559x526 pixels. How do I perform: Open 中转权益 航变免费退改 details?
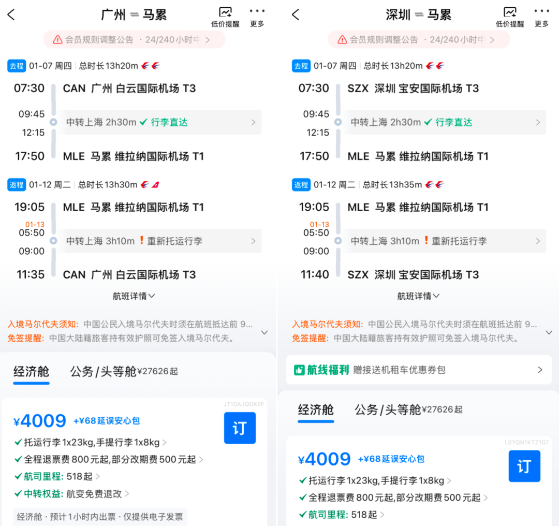click(71, 493)
